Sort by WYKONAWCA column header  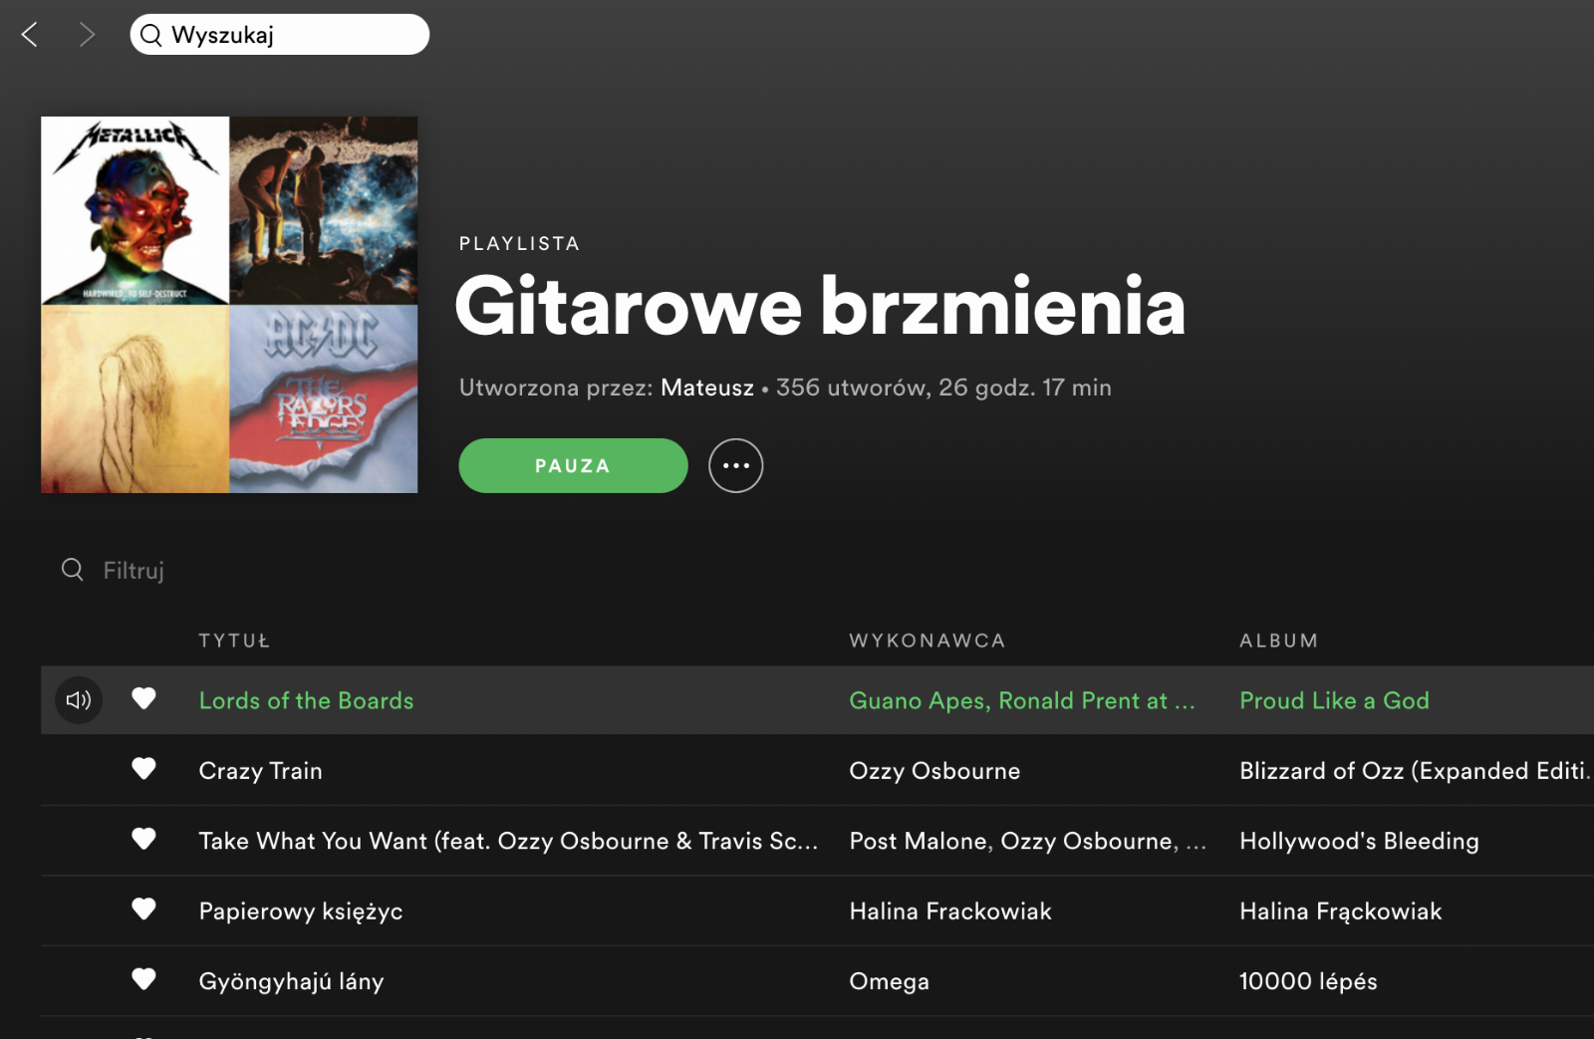coord(927,641)
